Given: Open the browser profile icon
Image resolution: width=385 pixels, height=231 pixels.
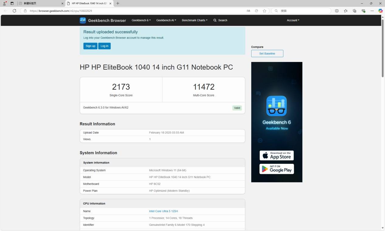Looking at the screenshot, I should tap(5, 3).
